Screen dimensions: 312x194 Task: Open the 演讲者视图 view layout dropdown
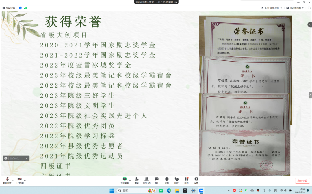pyautogui.click(x=294, y=8)
